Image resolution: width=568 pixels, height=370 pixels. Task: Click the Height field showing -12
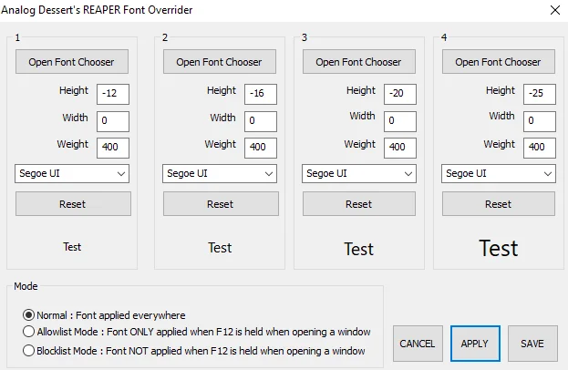click(x=113, y=94)
